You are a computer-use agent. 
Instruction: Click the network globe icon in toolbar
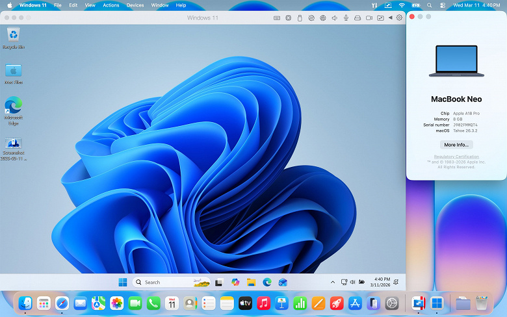coord(323,18)
